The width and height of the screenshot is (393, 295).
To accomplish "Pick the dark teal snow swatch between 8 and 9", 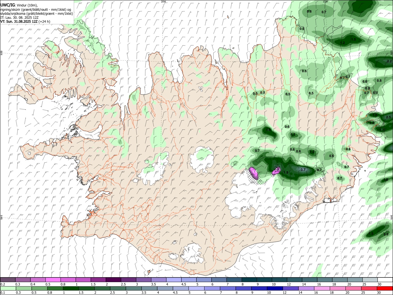I will tap(249, 280).
